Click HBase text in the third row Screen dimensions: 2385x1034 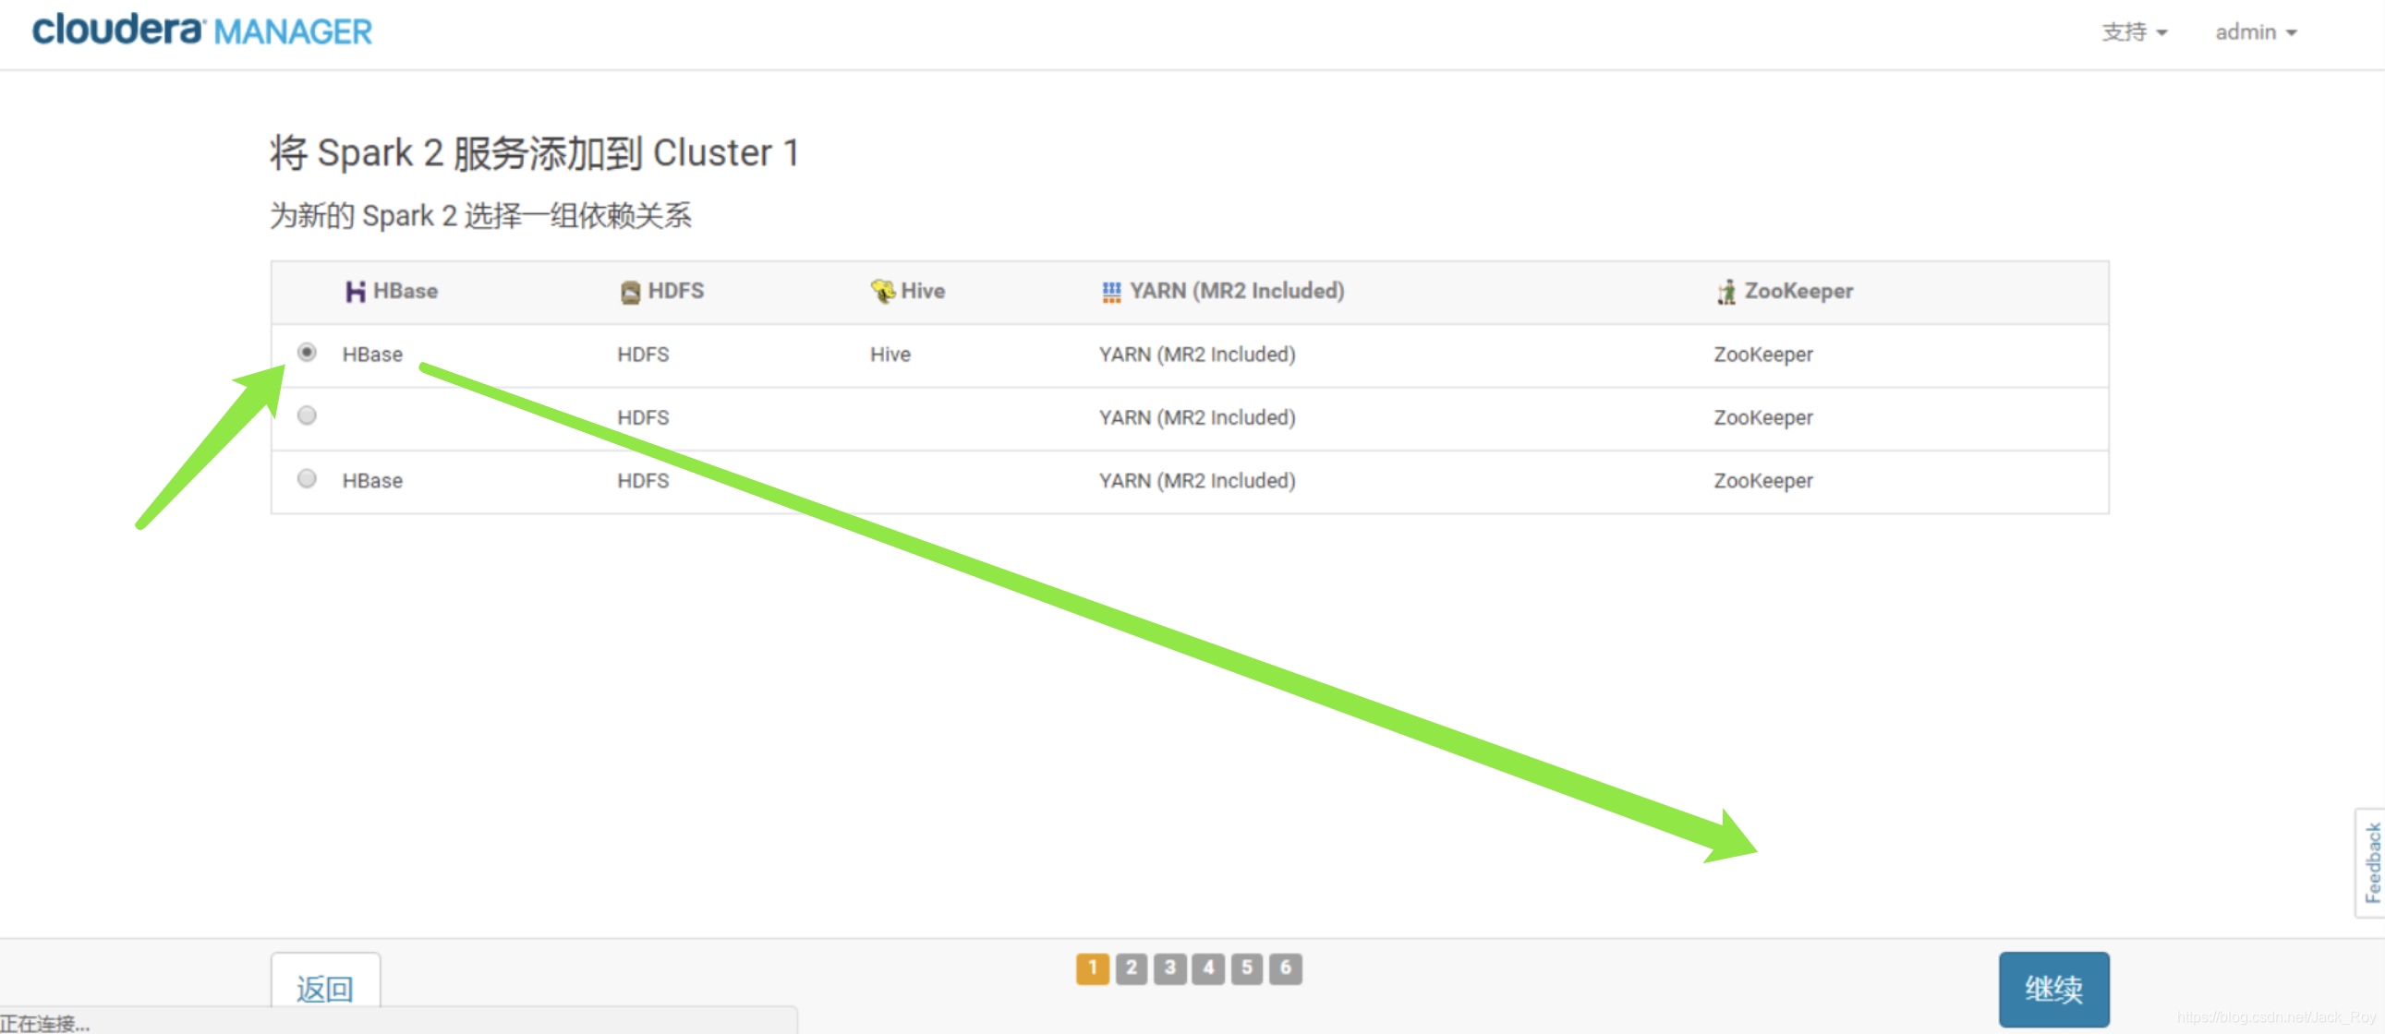click(372, 480)
